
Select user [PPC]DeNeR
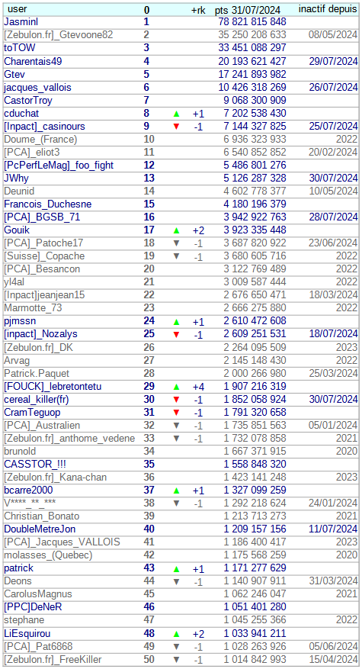coord(33,607)
